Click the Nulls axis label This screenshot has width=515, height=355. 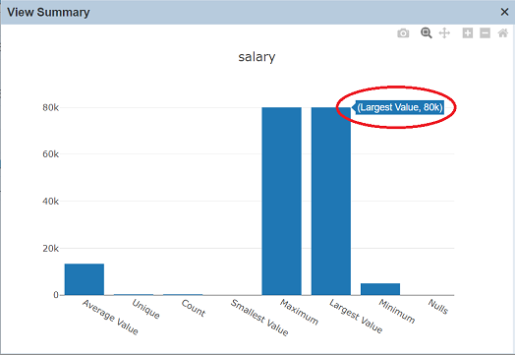tap(437, 307)
